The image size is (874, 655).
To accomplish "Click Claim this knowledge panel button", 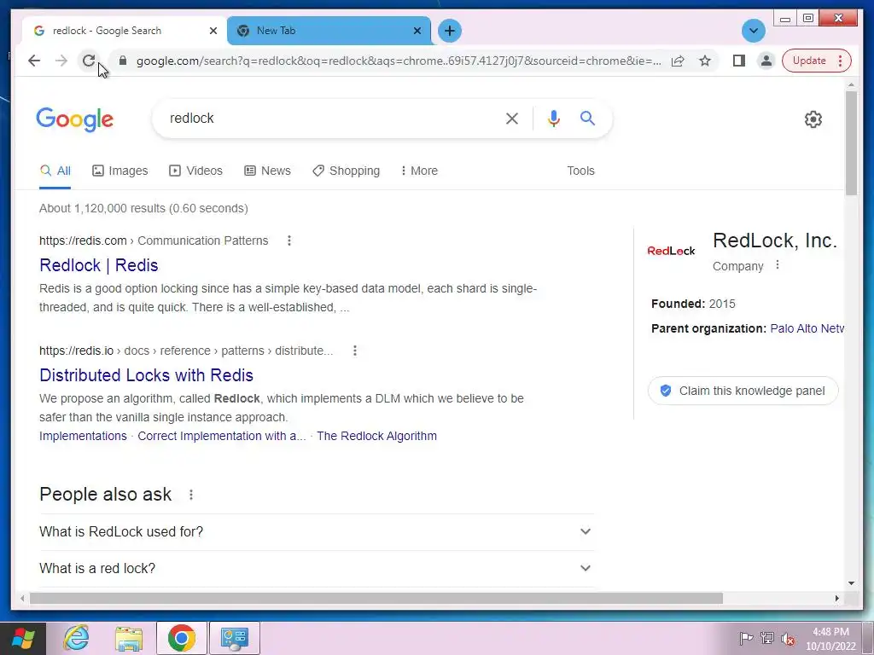I will (x=743, y=391).
